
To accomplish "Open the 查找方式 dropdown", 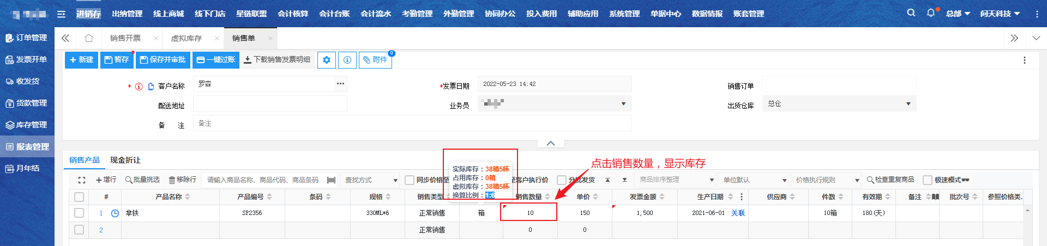I will coord(371,180).
